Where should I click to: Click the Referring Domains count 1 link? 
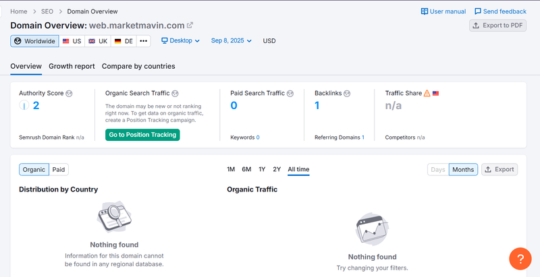(x=363, y=137)
